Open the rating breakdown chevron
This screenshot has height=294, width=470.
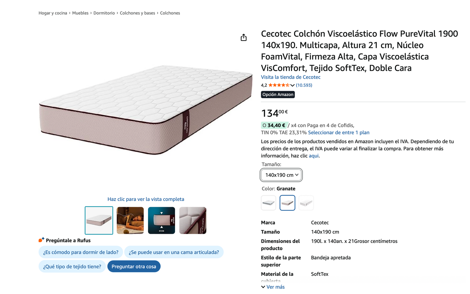coord(292,85)
